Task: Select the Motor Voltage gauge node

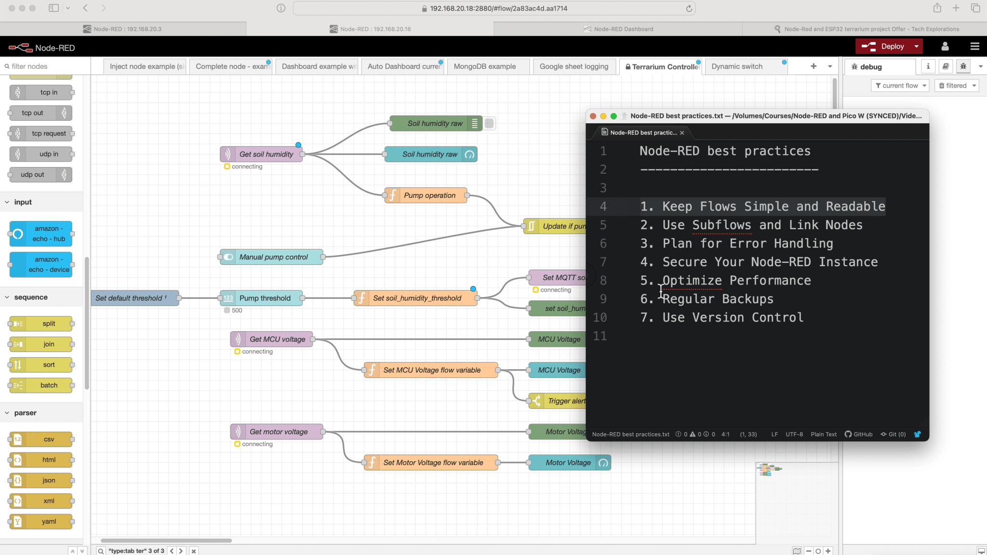Action: [x=570, y=463]
